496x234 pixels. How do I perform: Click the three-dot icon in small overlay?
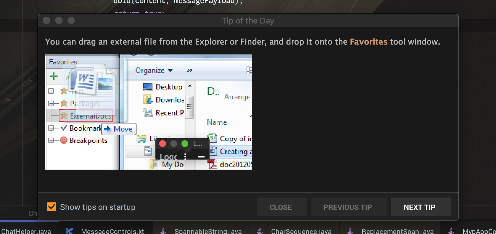coord(185,156)
